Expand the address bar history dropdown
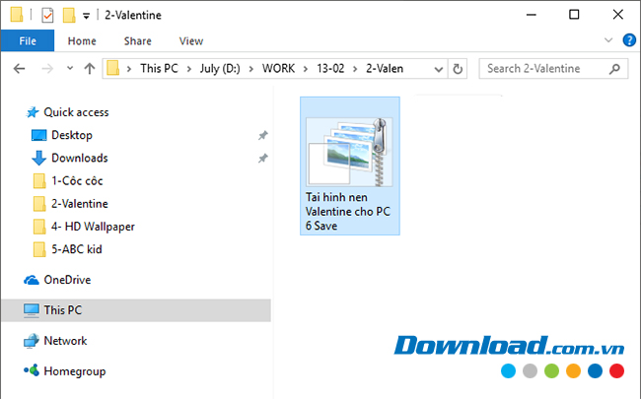Screen dimensions: 641x399 point(437,69)
